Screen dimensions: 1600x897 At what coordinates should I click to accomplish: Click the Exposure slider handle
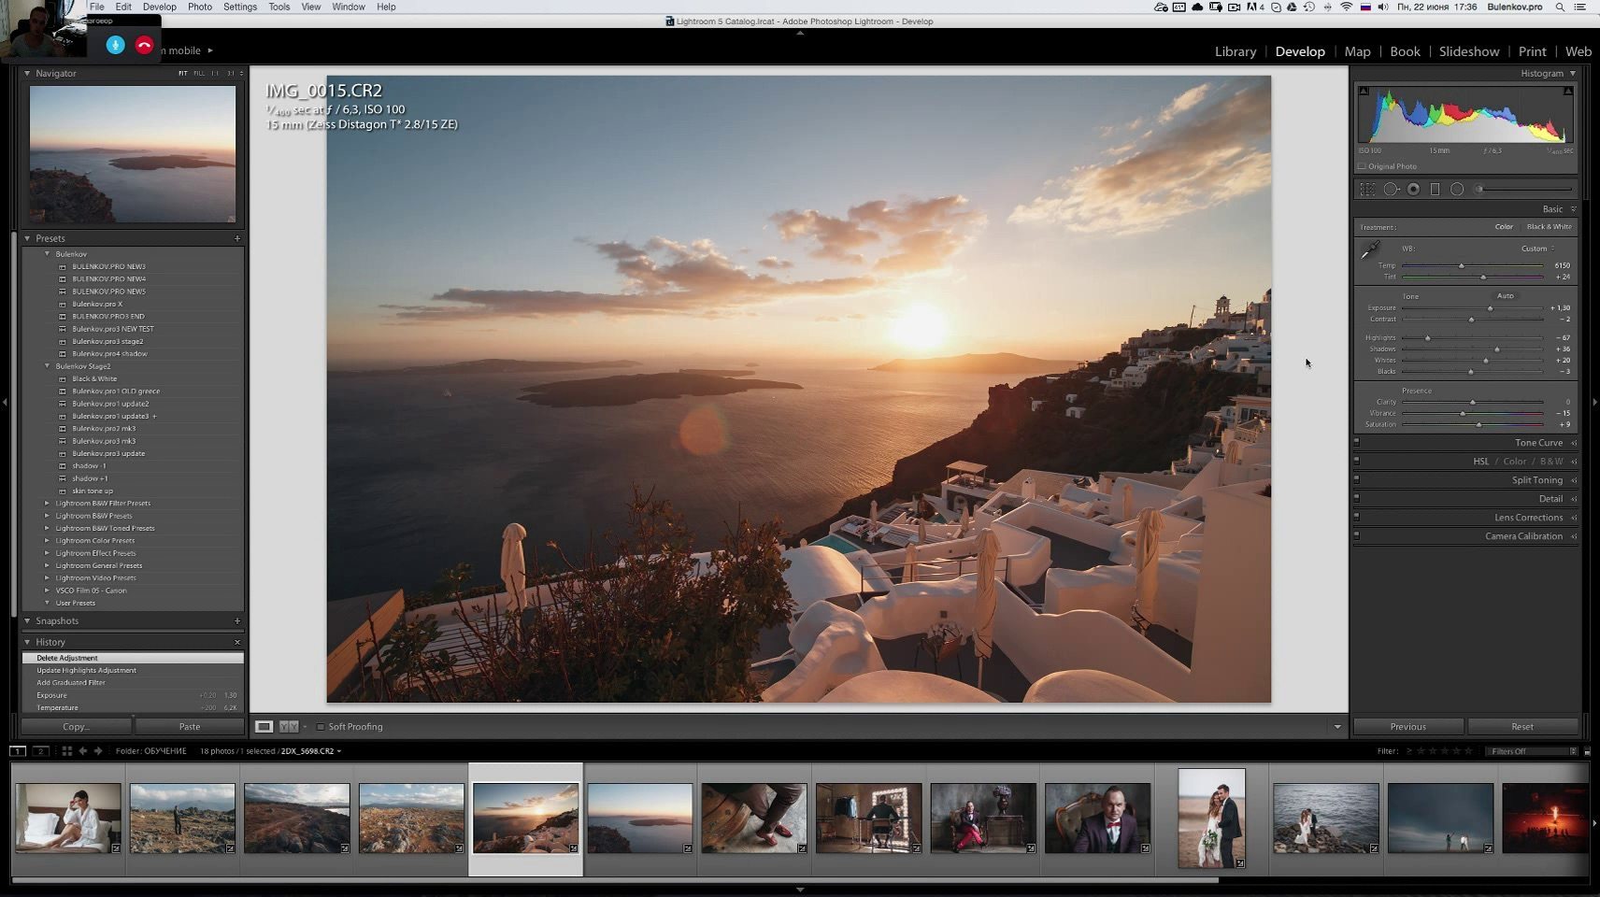(x=1490, y=308)
